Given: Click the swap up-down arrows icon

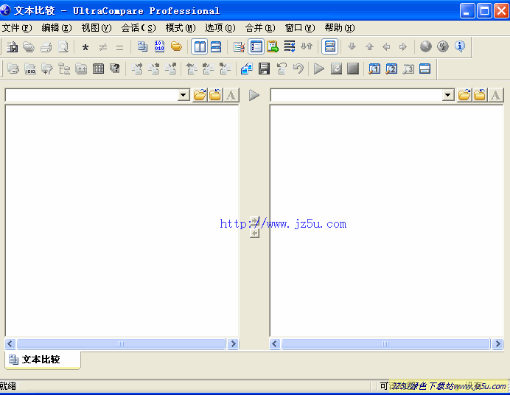Looking at the screenshot, I should (x=307, y=47).
